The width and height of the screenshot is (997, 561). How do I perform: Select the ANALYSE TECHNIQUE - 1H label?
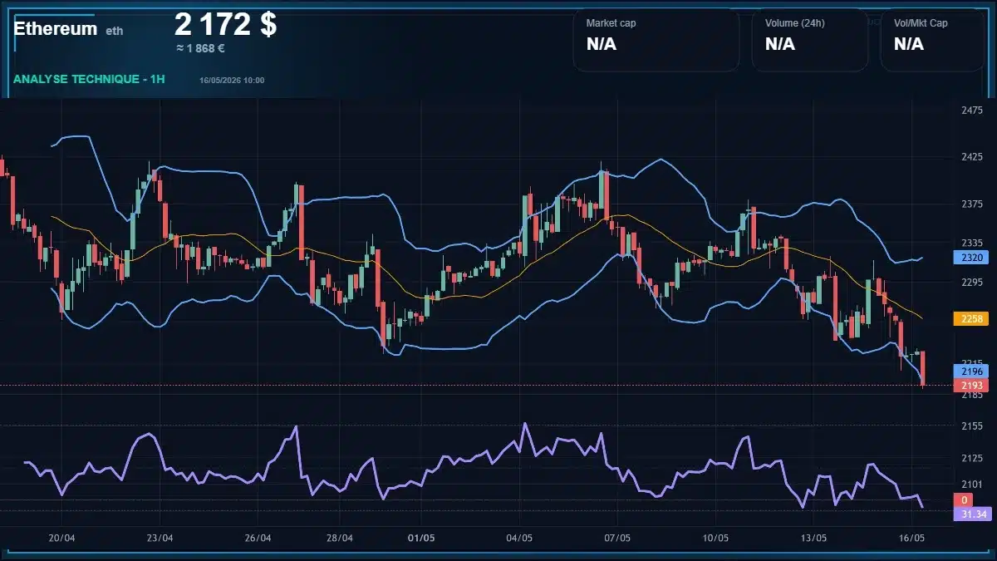89,79
